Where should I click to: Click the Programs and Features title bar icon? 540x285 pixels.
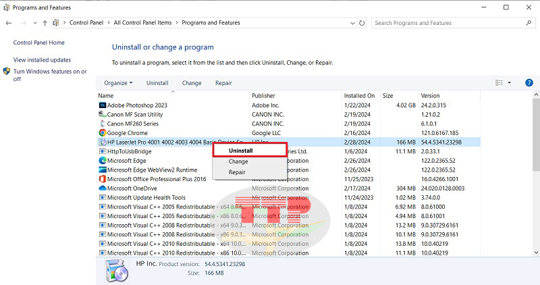(x=6, y=7)
